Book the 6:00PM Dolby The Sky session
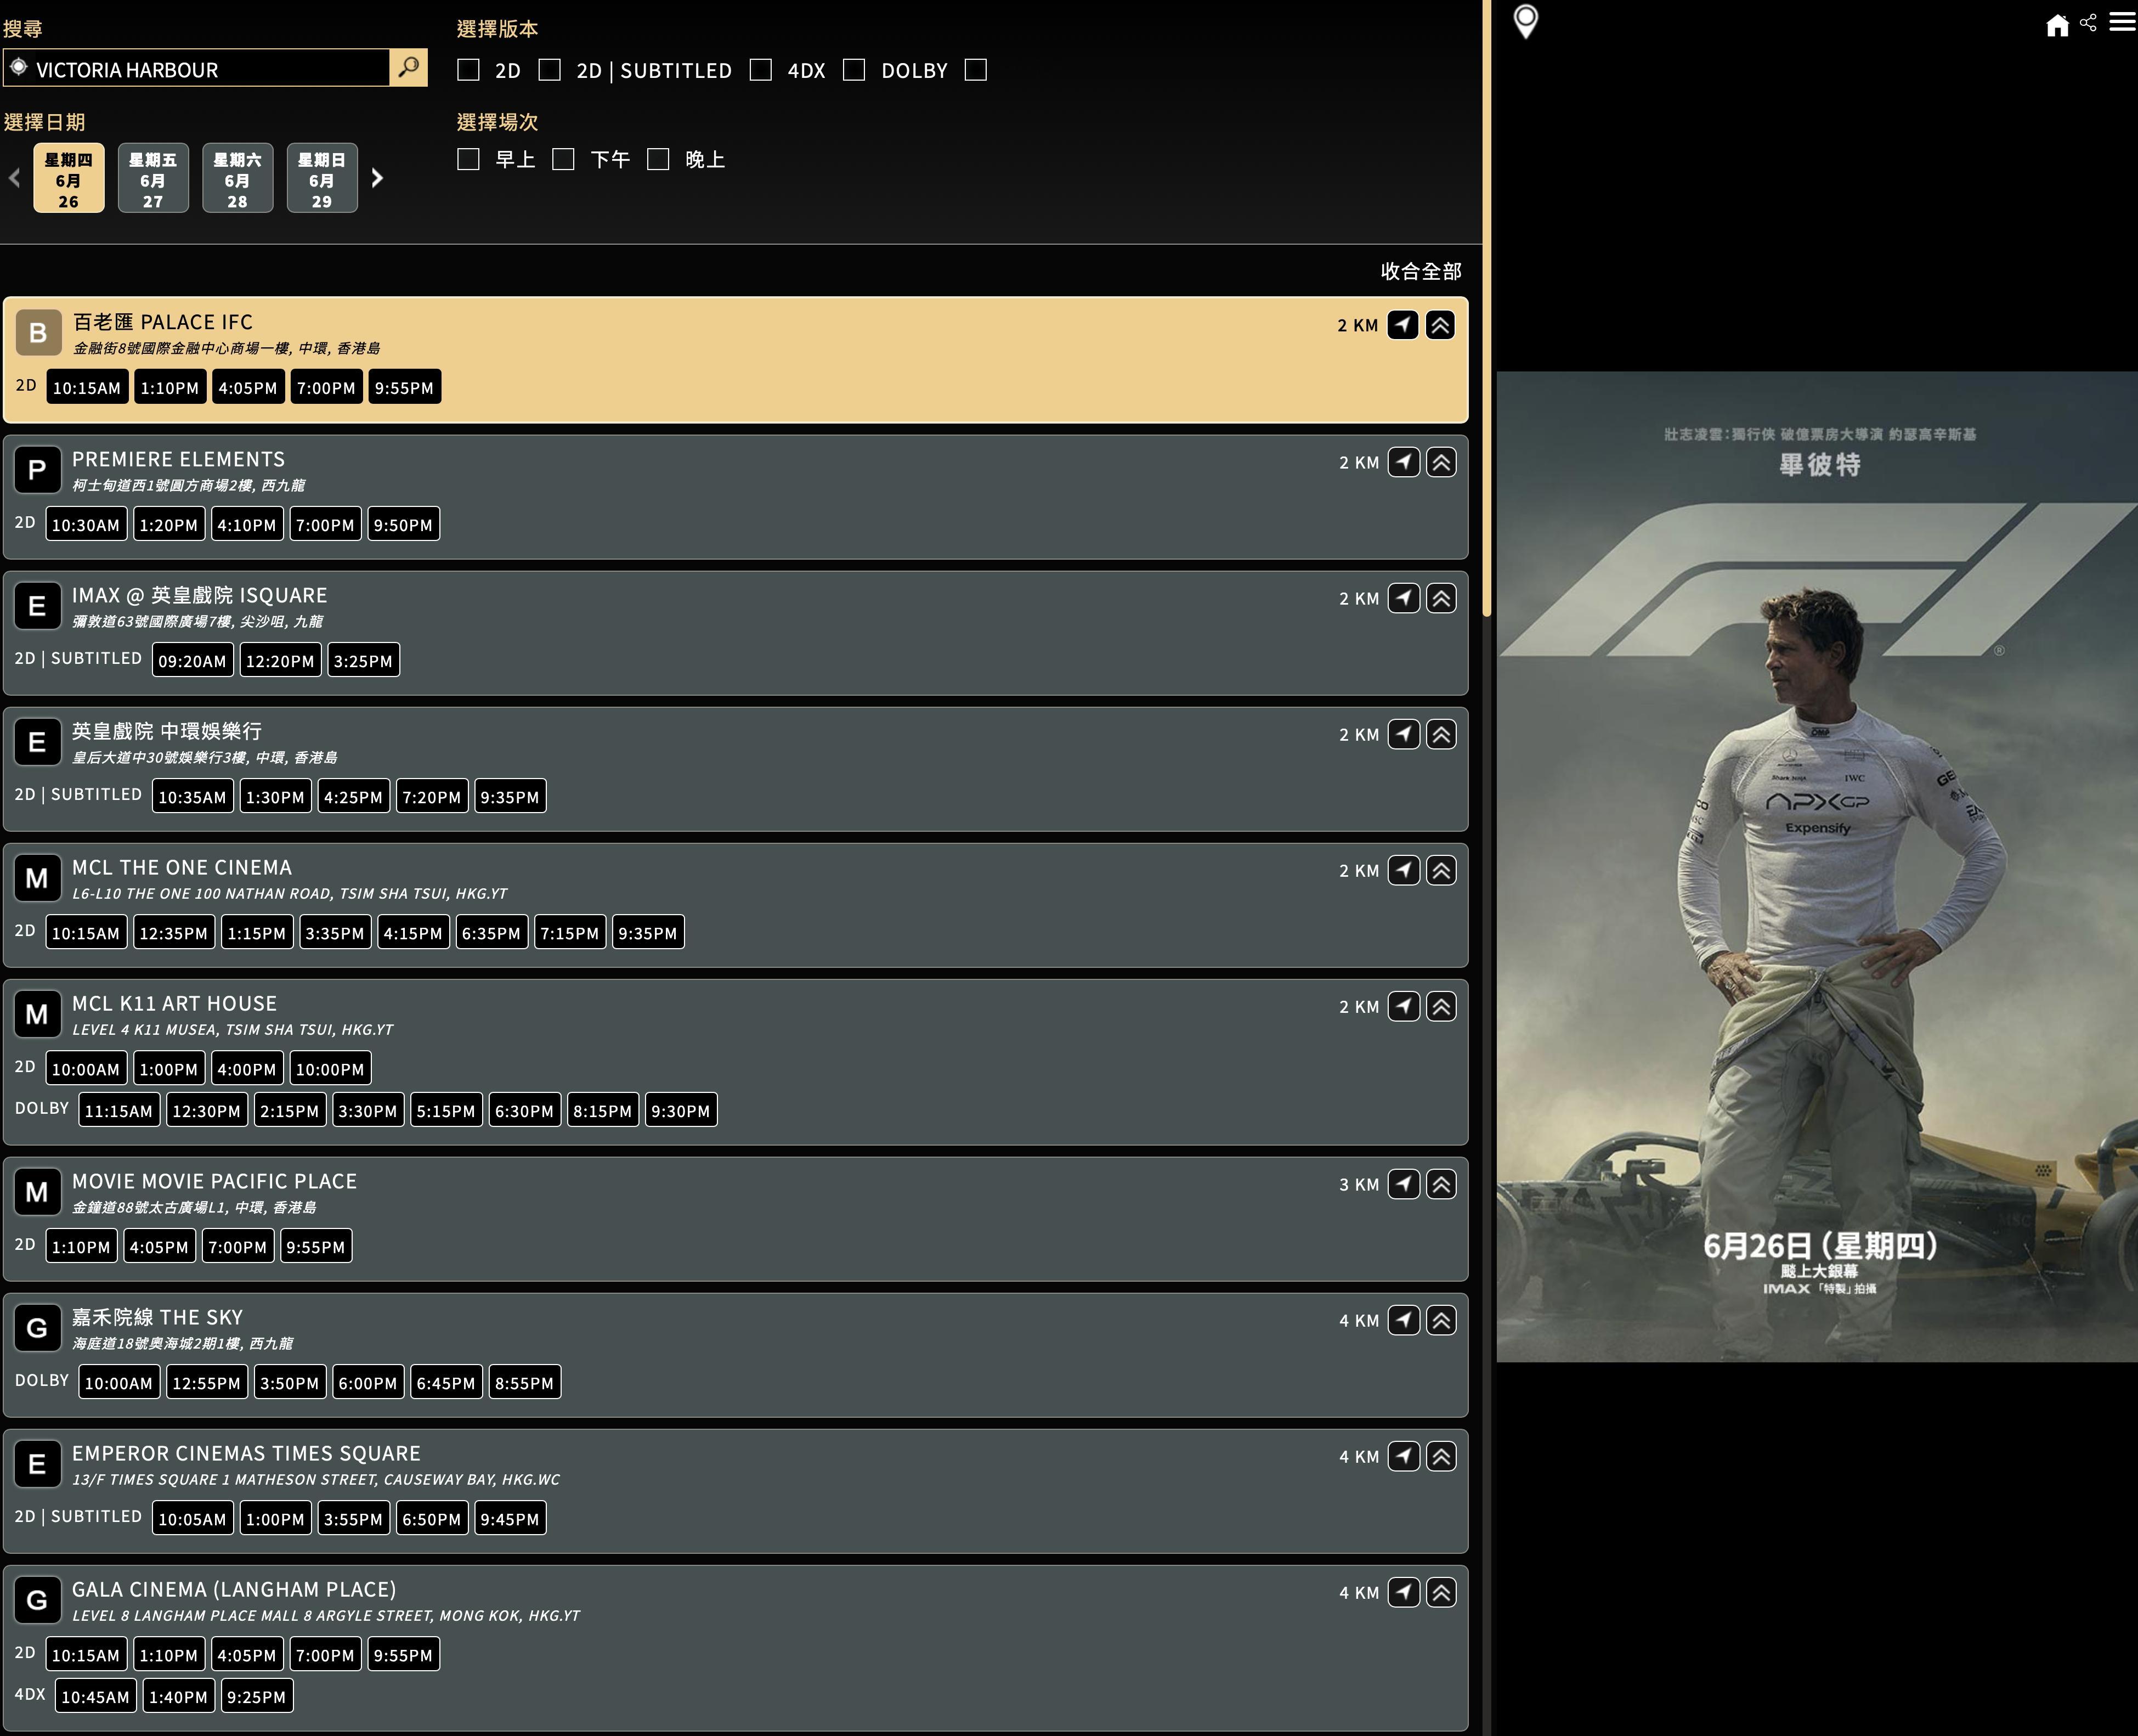Image resolution: width=2138 pixels, height=1736 pixels. [x=368, y=1383]
